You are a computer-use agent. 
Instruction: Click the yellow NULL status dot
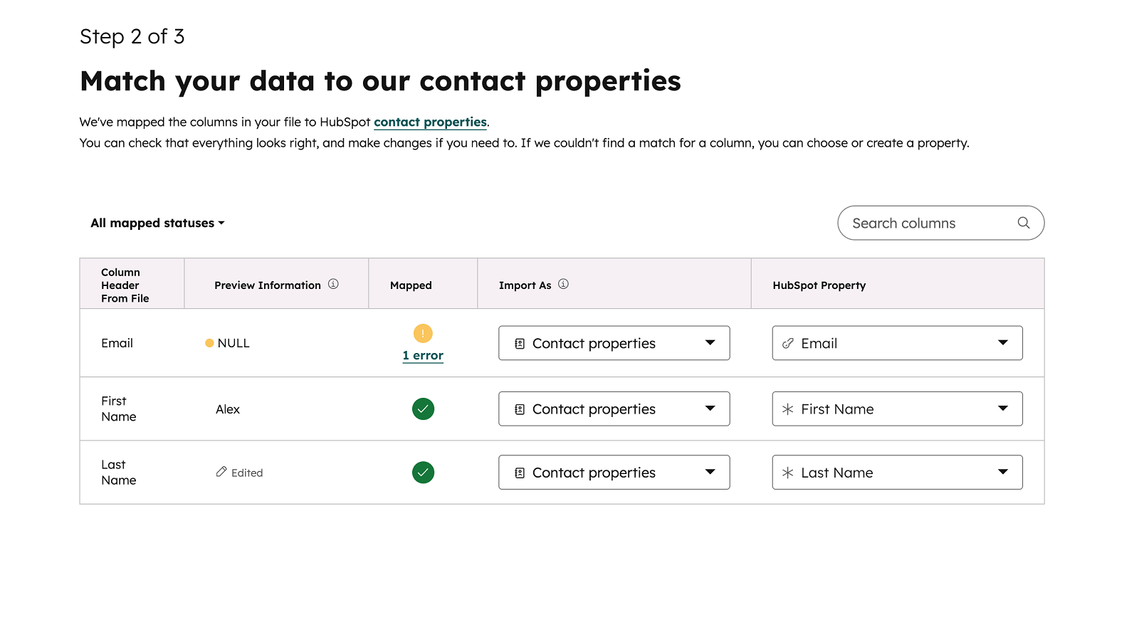(209, 342)
